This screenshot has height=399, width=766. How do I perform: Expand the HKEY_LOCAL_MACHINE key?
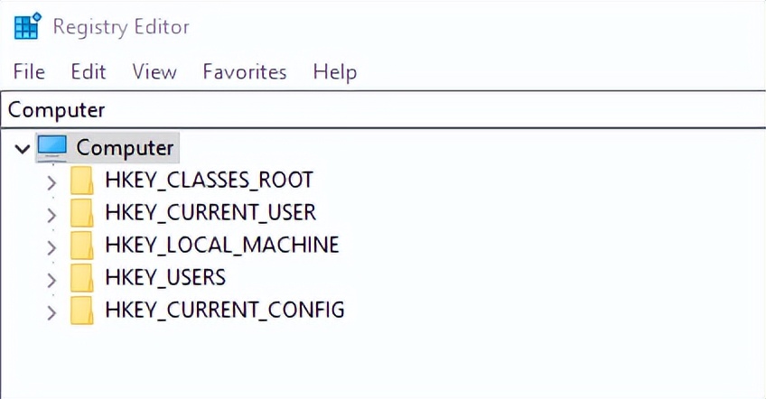point(51,247)
